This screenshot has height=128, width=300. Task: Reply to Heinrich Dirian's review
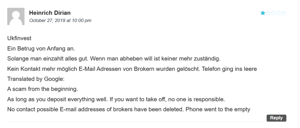[276, 118]
